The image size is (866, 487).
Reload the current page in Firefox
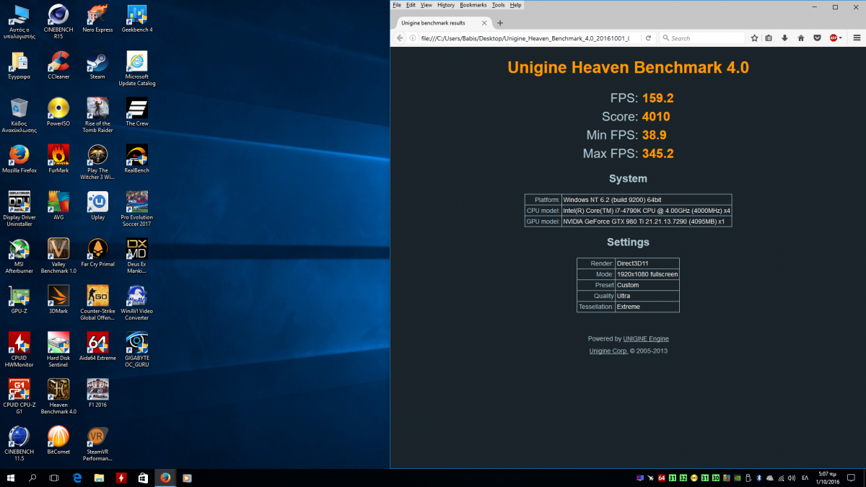[648, 38]
